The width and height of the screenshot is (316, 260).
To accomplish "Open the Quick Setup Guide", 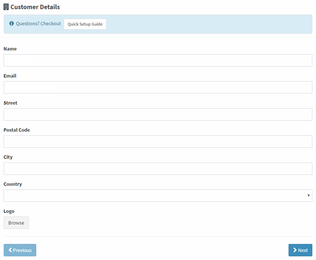I will (85, 24).
